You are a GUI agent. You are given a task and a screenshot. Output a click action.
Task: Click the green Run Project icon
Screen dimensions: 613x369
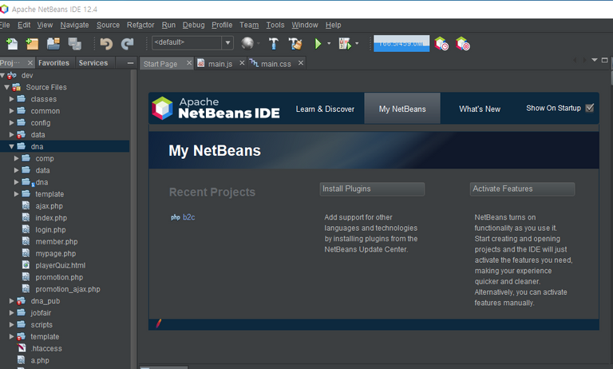pyautogui.click(x=318, y=43)
